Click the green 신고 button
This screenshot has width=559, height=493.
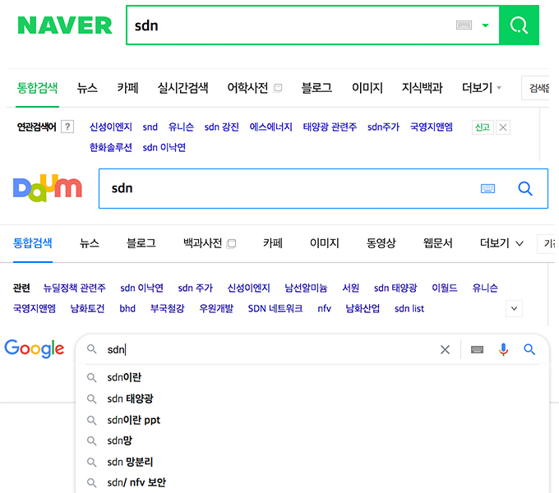[x=483, y=127]
